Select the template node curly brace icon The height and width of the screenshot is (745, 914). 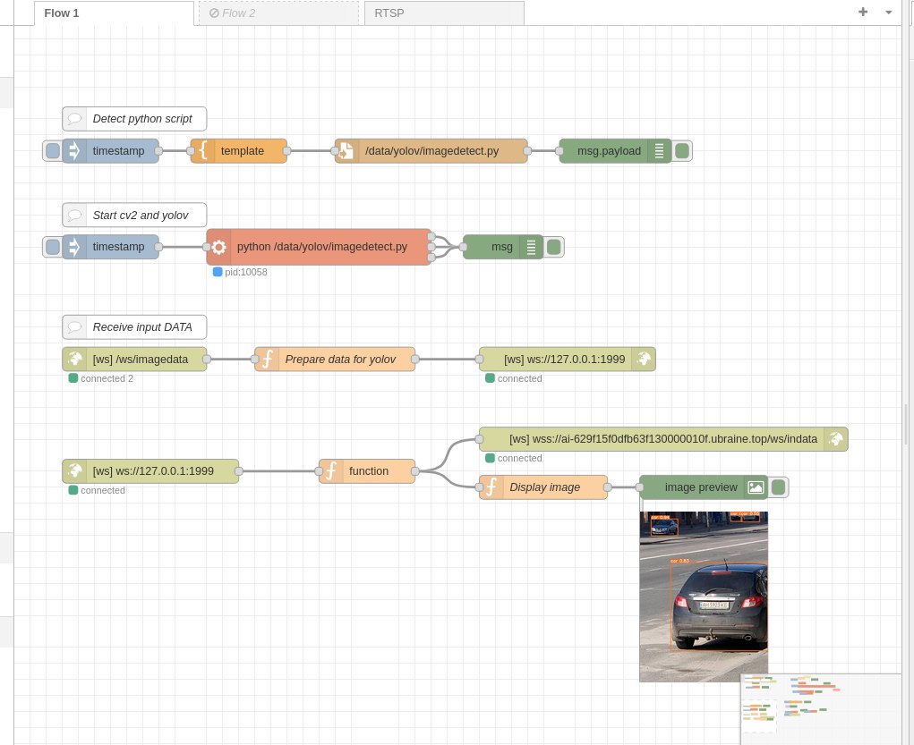pos(203,151)
